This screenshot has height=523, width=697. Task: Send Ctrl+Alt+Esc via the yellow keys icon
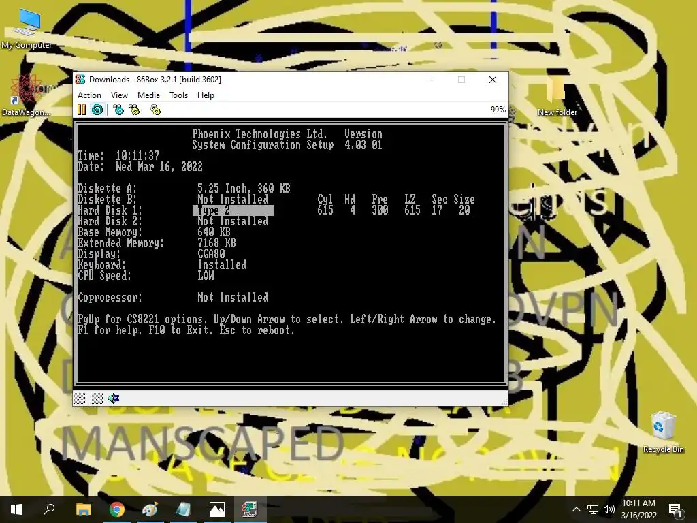(x=134, y=110)
